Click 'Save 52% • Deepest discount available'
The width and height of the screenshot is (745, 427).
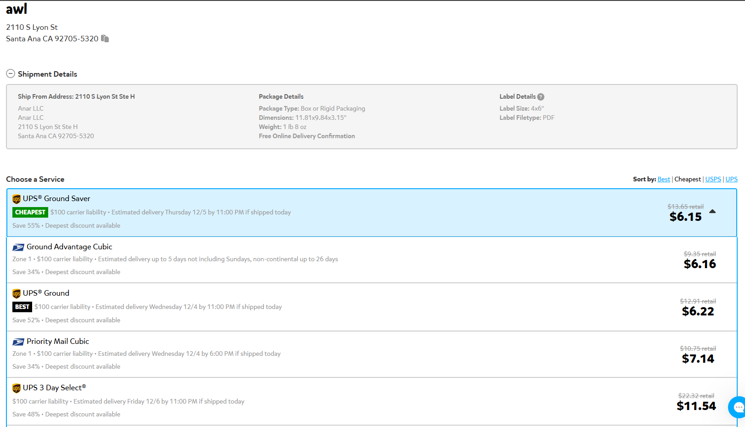66,320
